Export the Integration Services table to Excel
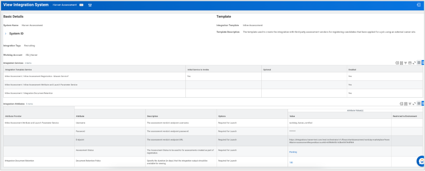Image resolution: width=425 pixels, height=171 pixels. click(x=397, y=63)
